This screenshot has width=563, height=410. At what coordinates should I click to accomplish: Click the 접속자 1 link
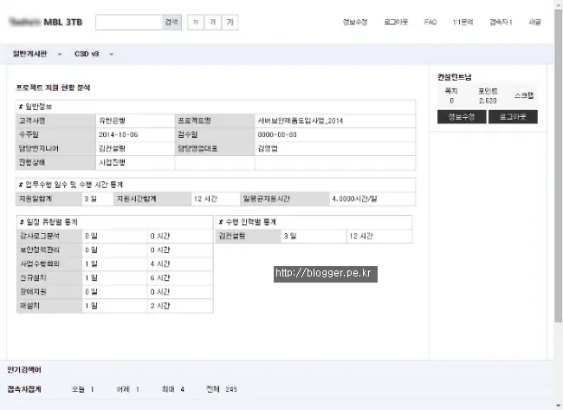click(x=501, y=23)
